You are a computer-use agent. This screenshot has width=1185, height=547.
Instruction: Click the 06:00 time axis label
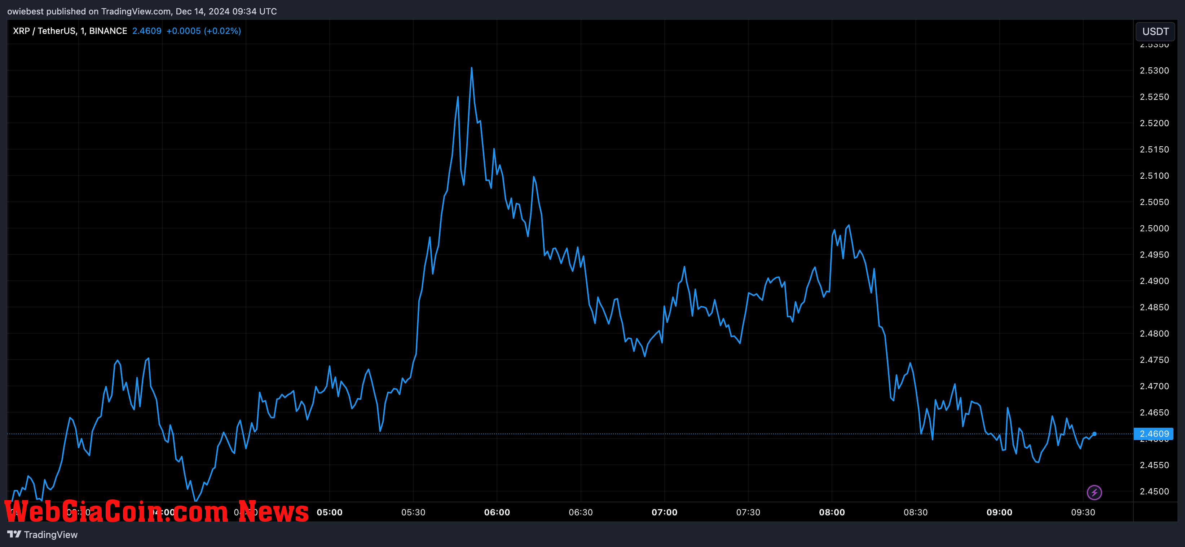click(497, 512)
